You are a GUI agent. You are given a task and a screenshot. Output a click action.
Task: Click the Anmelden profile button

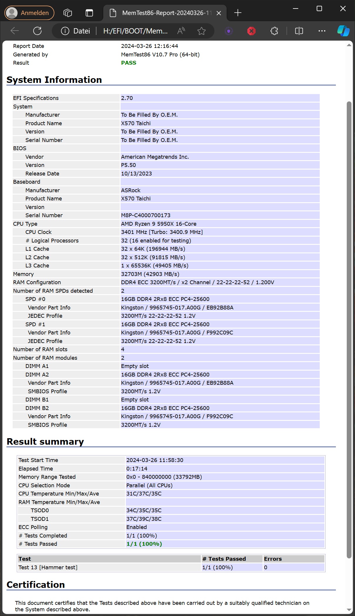(29, 13)
